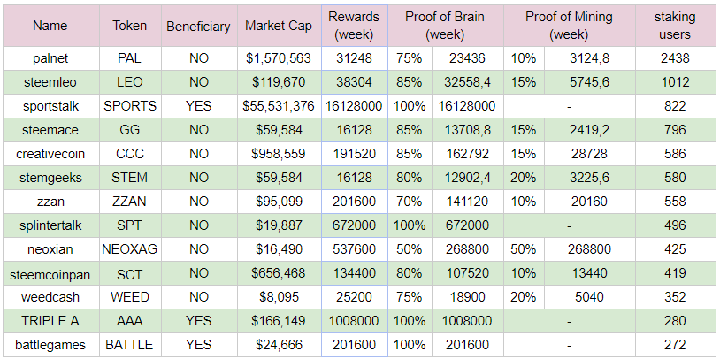The width and height of the screenshot is (720, 359).
Task: Click palnet staking users value 2438
Action: (x=674, y=58)
